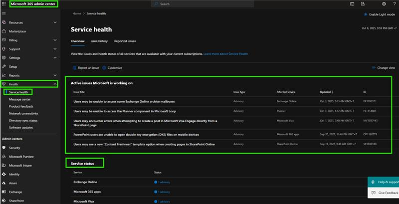Open the app launcher waffle icon
399x204 pixels.
pyautogui.click(x=3, y=4)
